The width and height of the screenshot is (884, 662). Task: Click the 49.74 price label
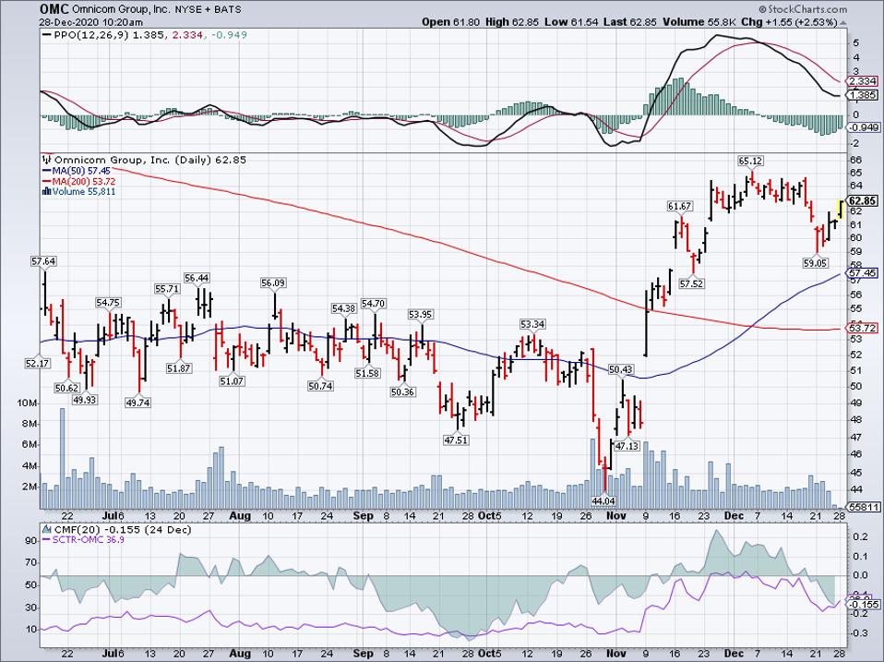[138, 403]
